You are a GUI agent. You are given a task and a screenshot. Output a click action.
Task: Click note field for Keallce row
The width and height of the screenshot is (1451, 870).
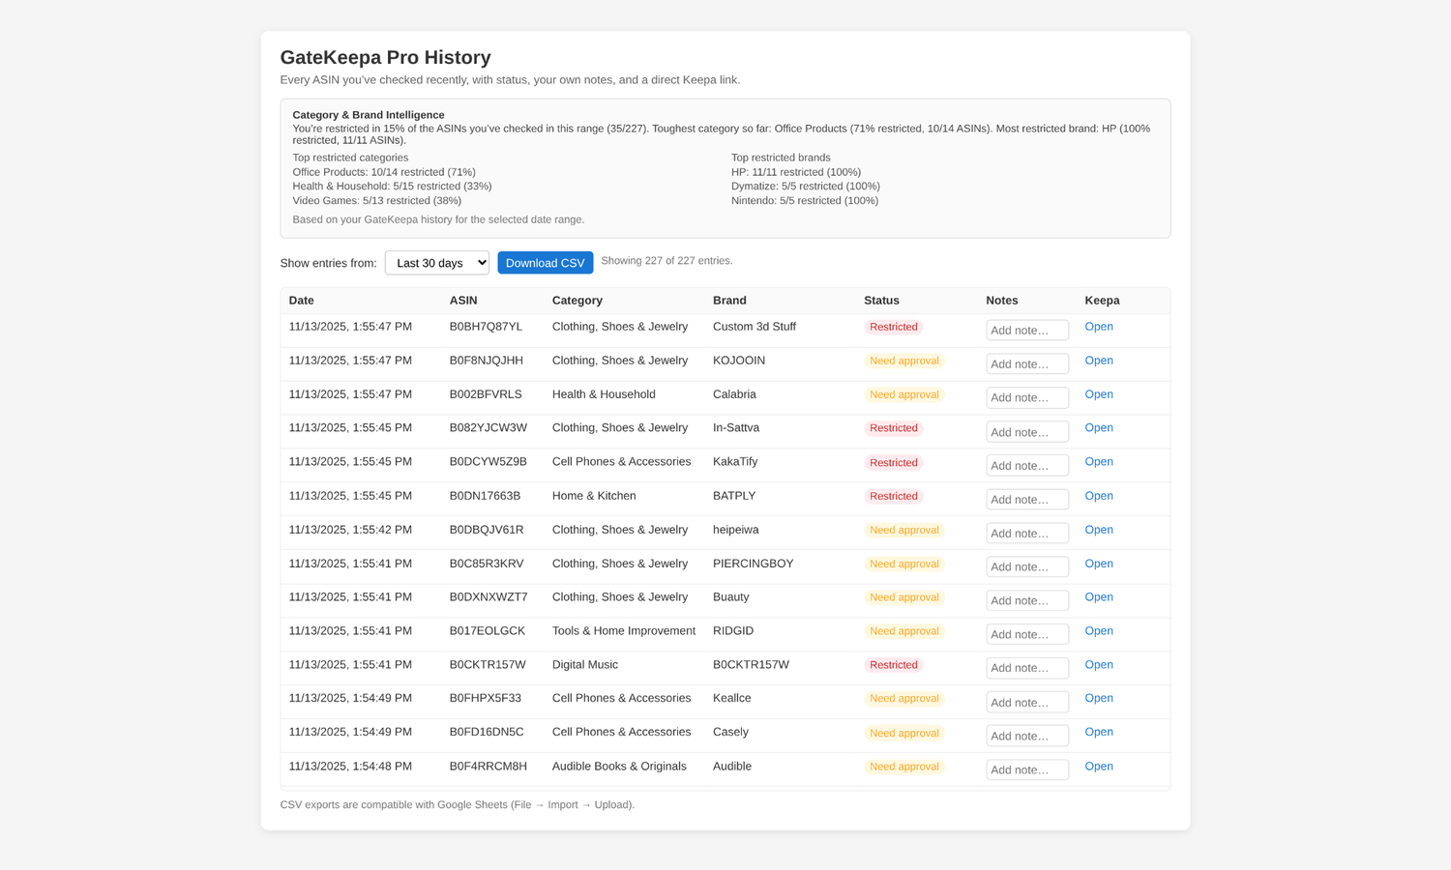click(1026, 703)
